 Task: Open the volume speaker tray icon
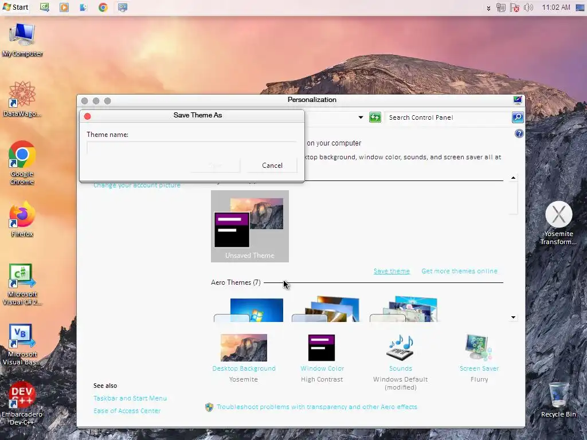click(x=528, y=7)
